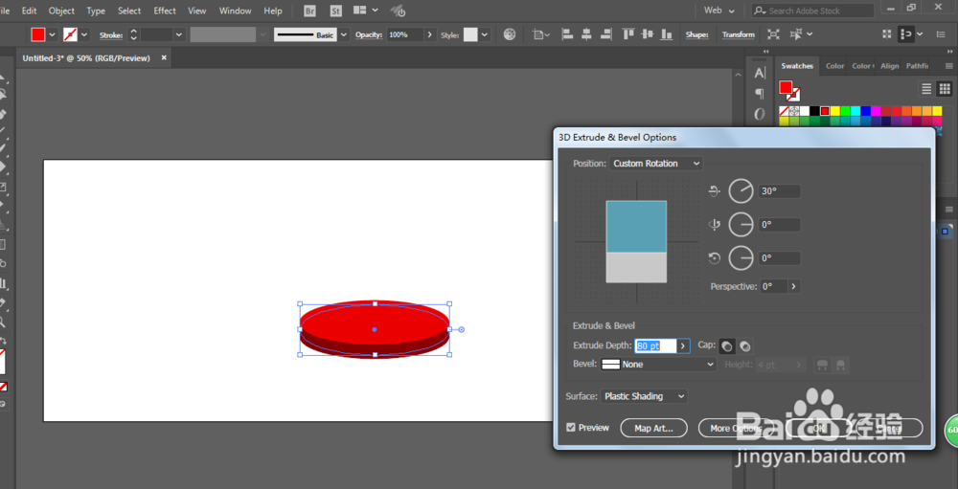Toggle the Preview checkbox

[x=571, y=428]
